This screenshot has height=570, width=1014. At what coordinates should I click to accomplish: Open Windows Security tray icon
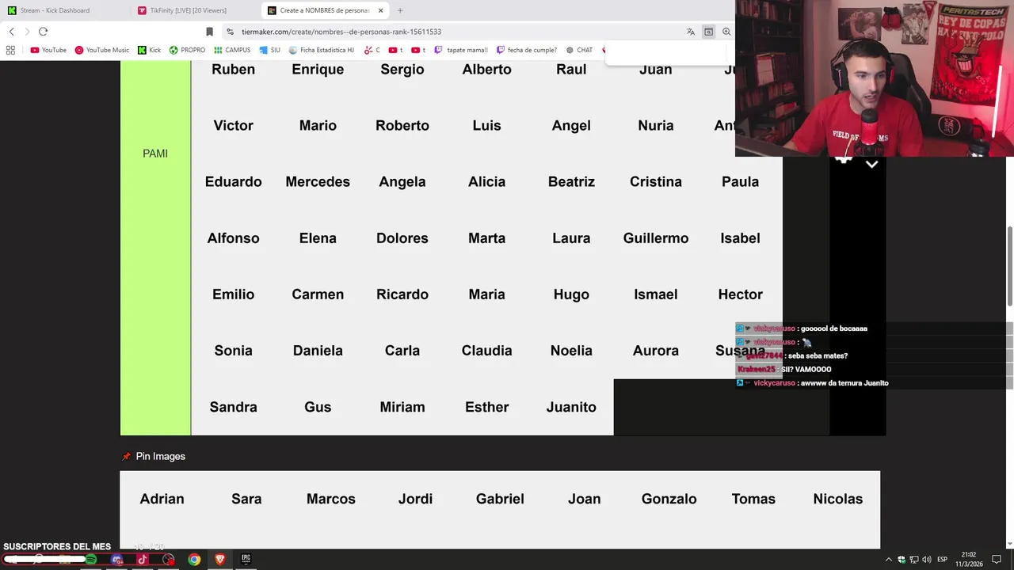[x=902, y=560]
